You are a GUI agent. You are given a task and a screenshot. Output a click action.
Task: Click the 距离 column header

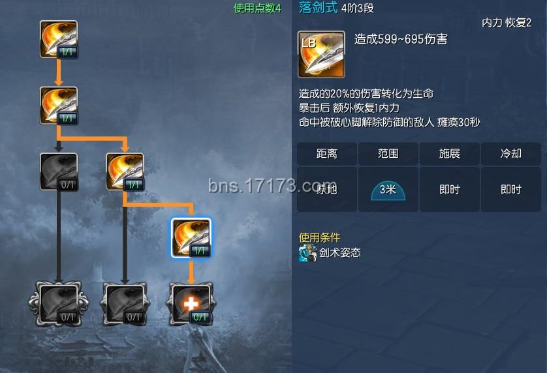click(x=327, y=154)
